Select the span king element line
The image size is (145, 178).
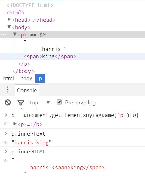[x=50, y=56]
